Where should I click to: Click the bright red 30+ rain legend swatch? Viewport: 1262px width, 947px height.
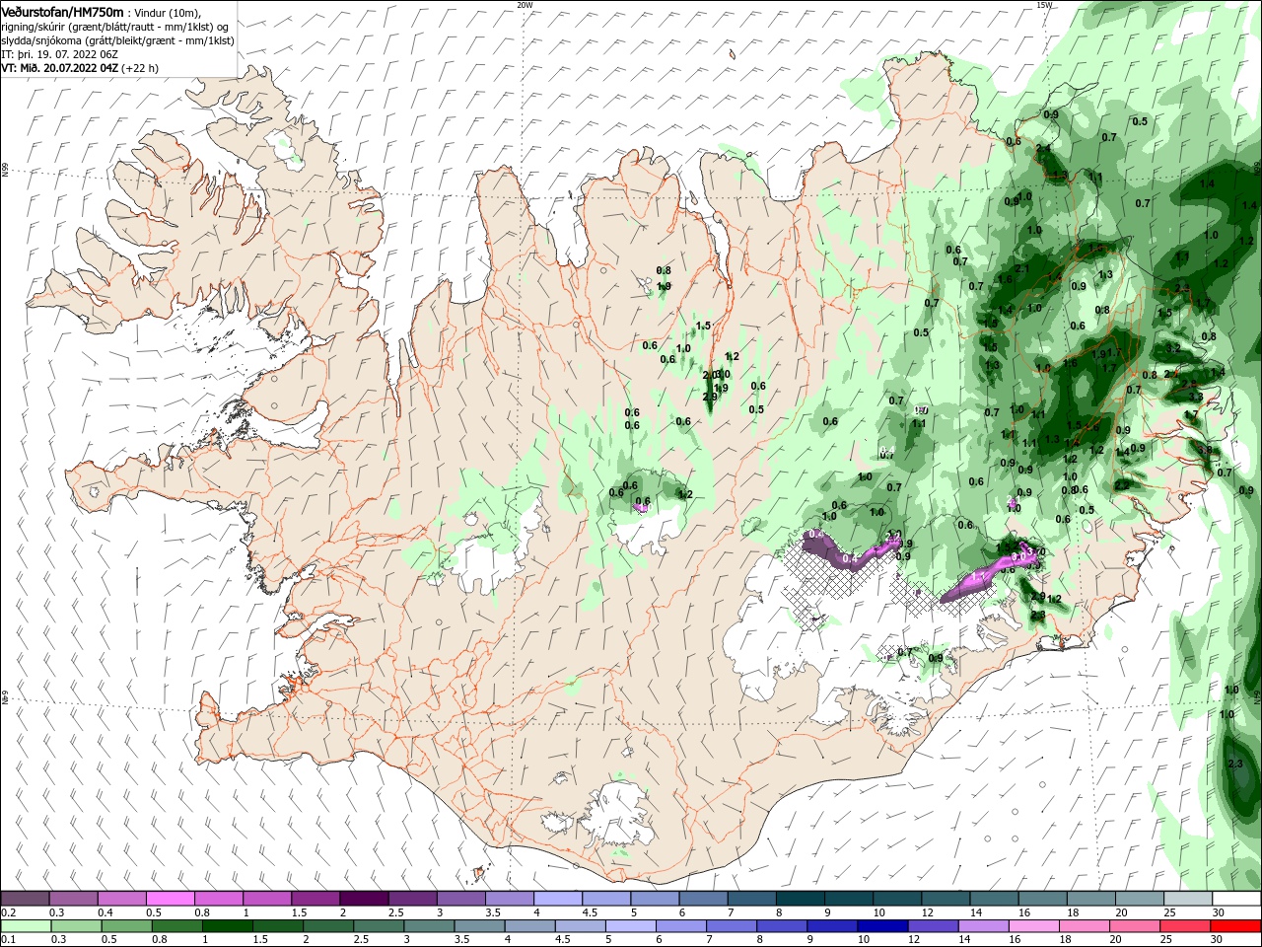[x=1235, y=926]
